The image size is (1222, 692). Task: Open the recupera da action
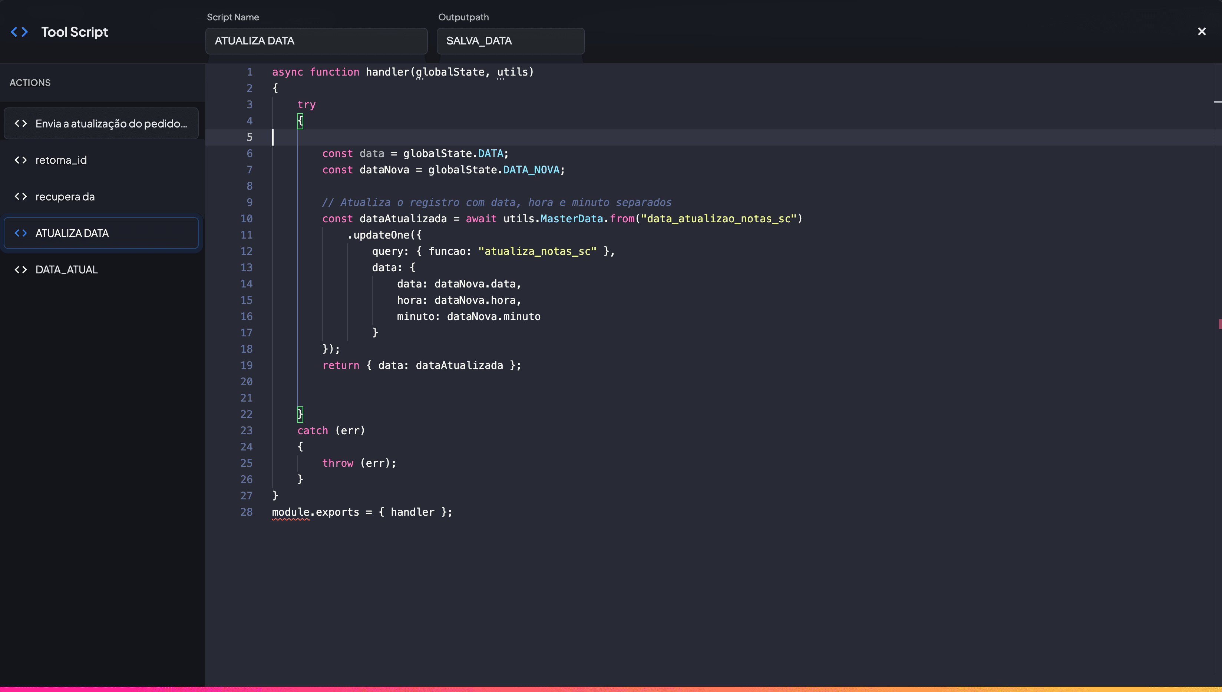click(x=65, y=196)
